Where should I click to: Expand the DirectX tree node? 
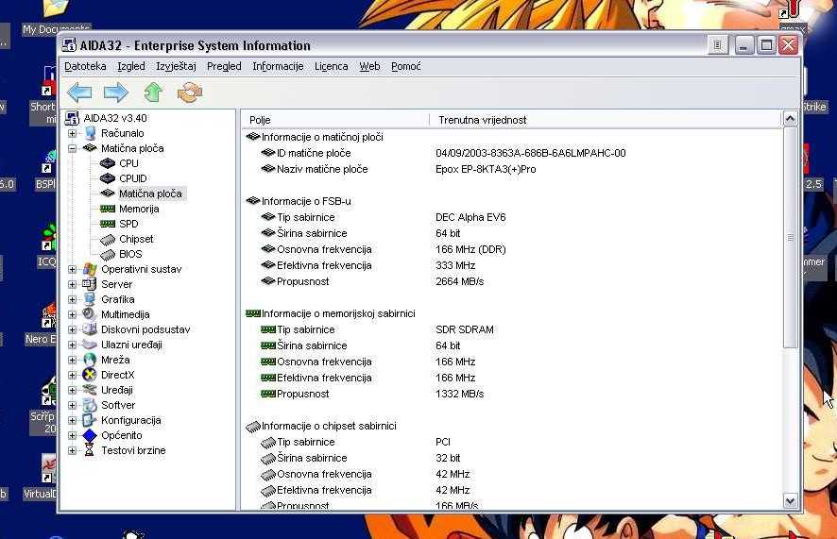73,375
